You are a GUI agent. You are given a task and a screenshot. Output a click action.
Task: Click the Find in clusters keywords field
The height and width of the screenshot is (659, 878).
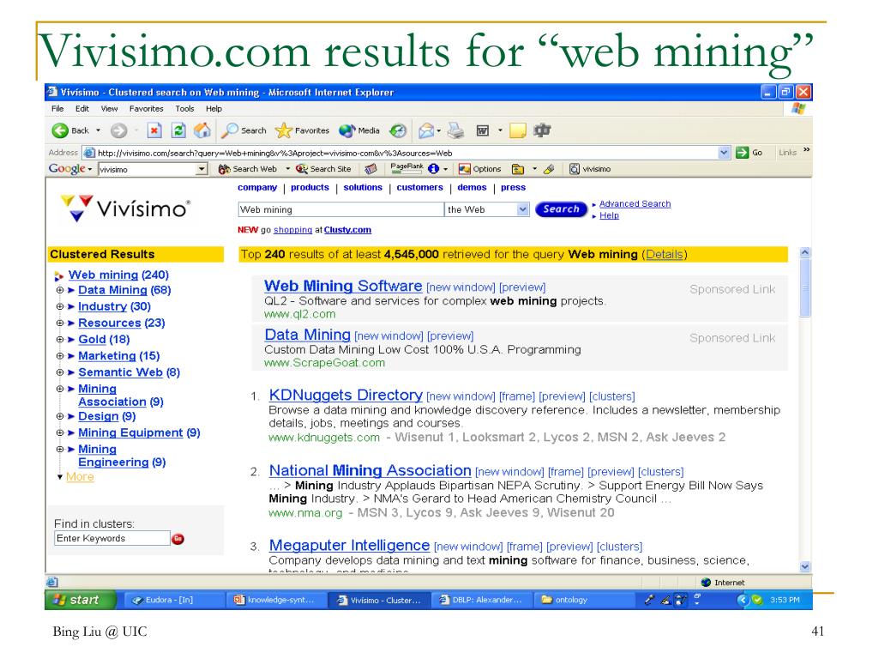click(112, 539)
